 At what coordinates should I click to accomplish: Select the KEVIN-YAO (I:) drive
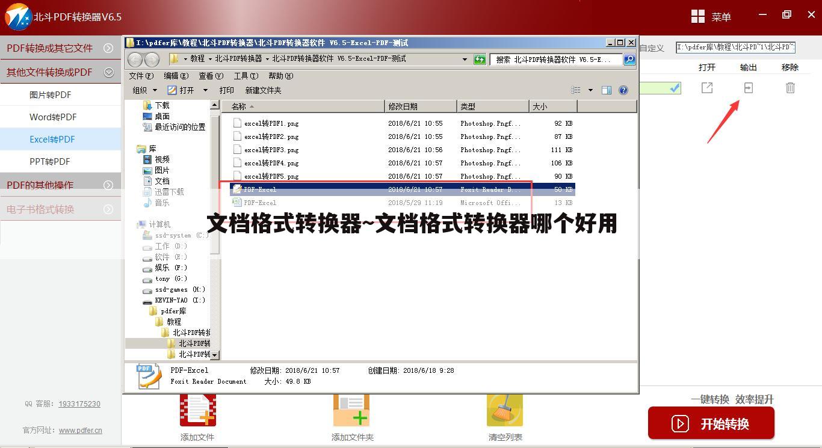point(174,300)
